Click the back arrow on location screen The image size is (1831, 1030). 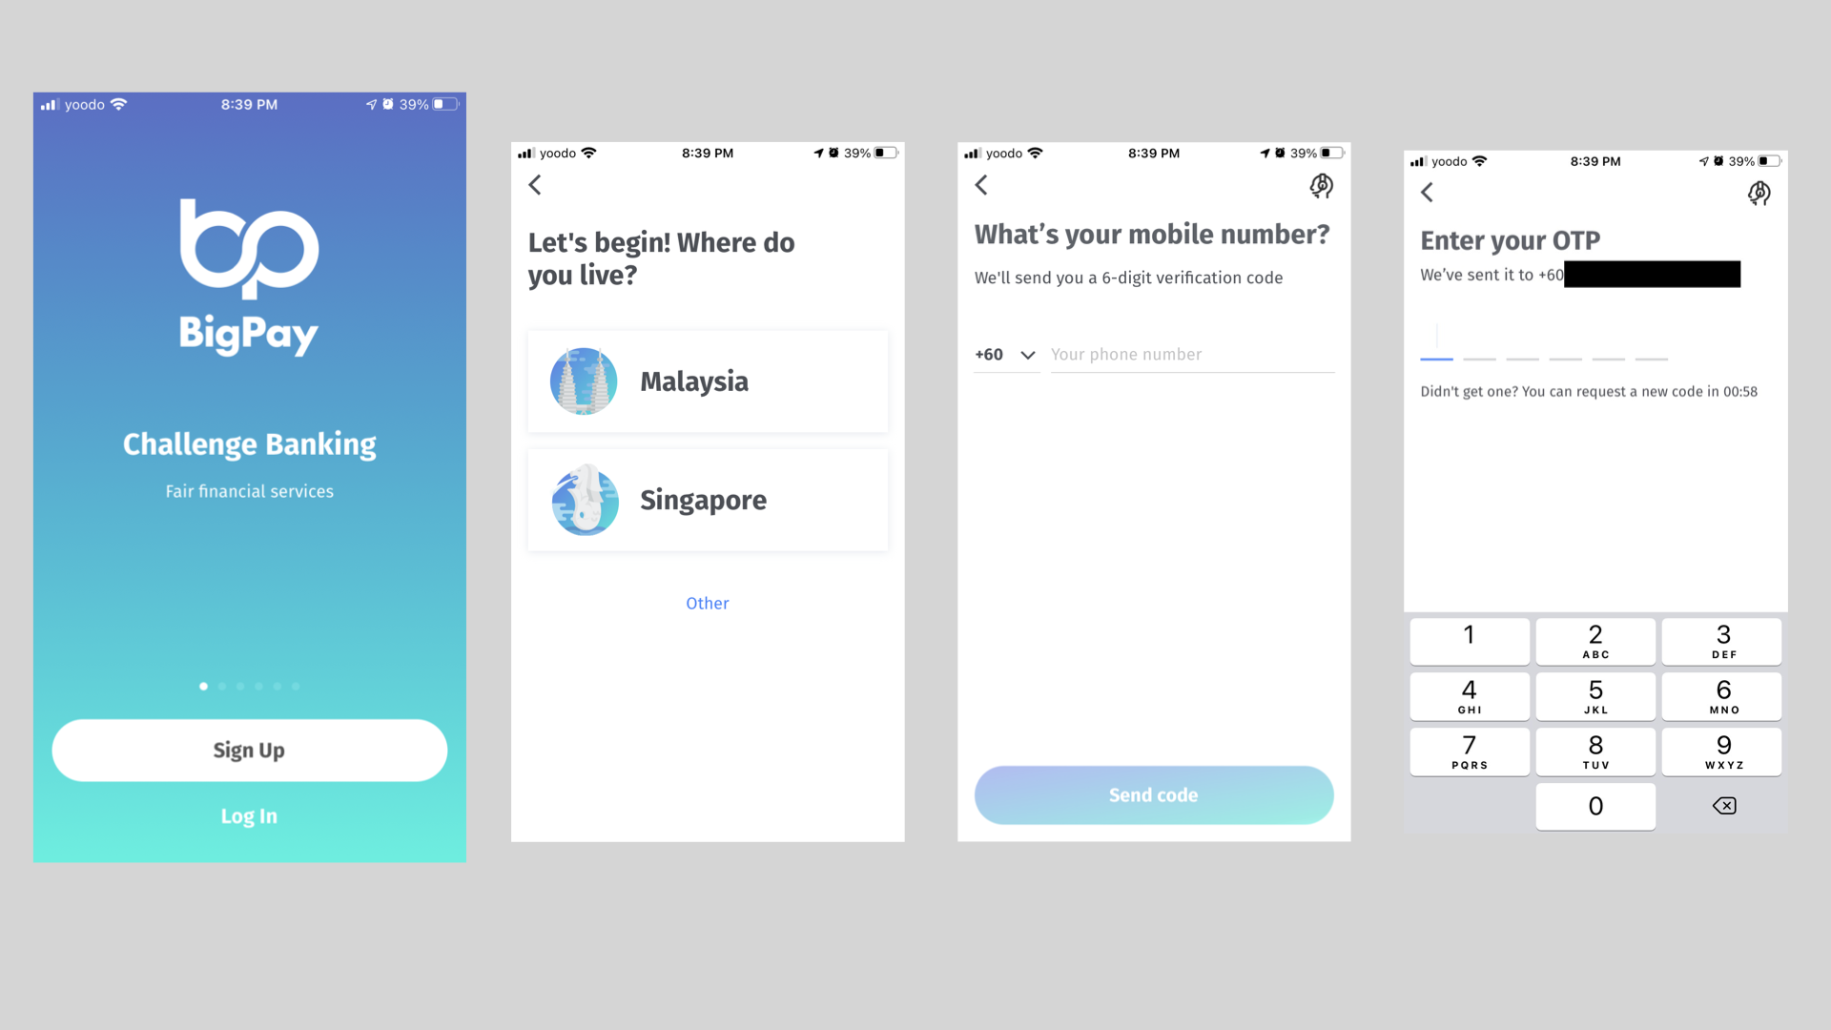tap(536, 185)
